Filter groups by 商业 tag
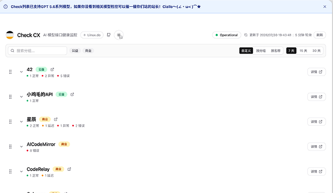 pos(88,51)
